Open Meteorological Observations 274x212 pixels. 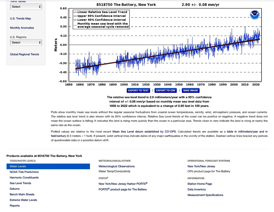click(x=117, y=166)
